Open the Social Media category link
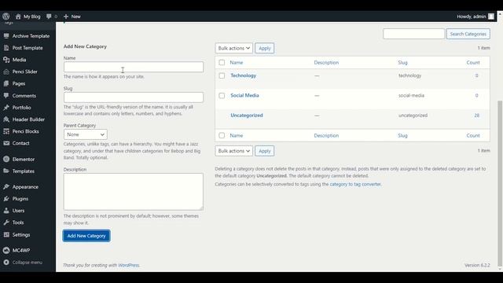503x283 pixels. tap(244, 95)
